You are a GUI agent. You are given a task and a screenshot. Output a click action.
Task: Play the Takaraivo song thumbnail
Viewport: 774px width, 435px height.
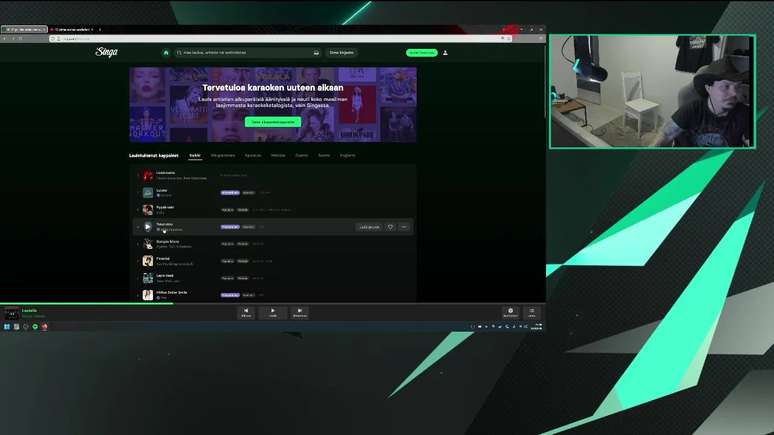pyautogui.click(x=148, y=227)
